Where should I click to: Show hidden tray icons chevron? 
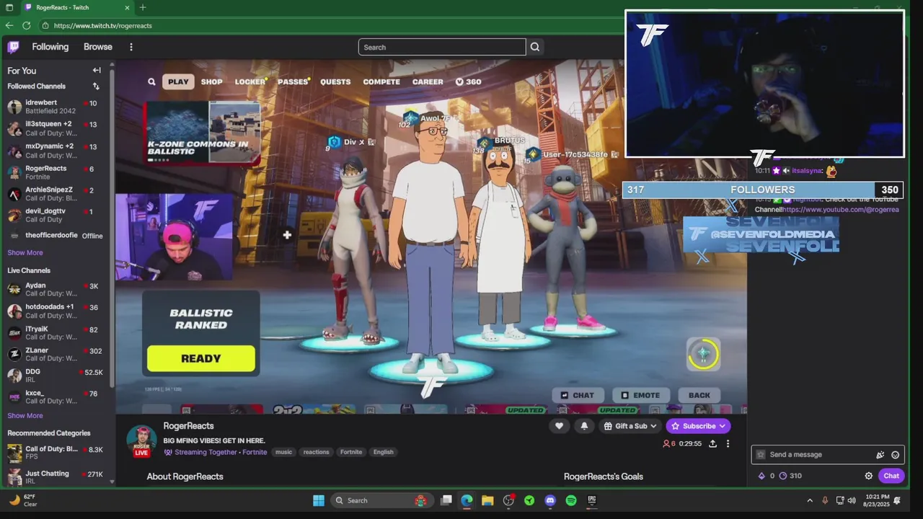tap(810, 500)
